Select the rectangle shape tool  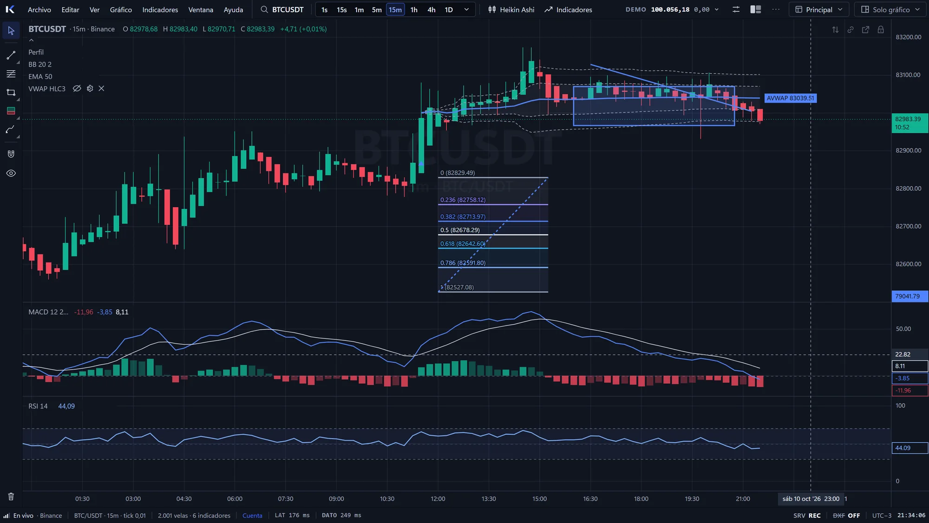(11, 92)
